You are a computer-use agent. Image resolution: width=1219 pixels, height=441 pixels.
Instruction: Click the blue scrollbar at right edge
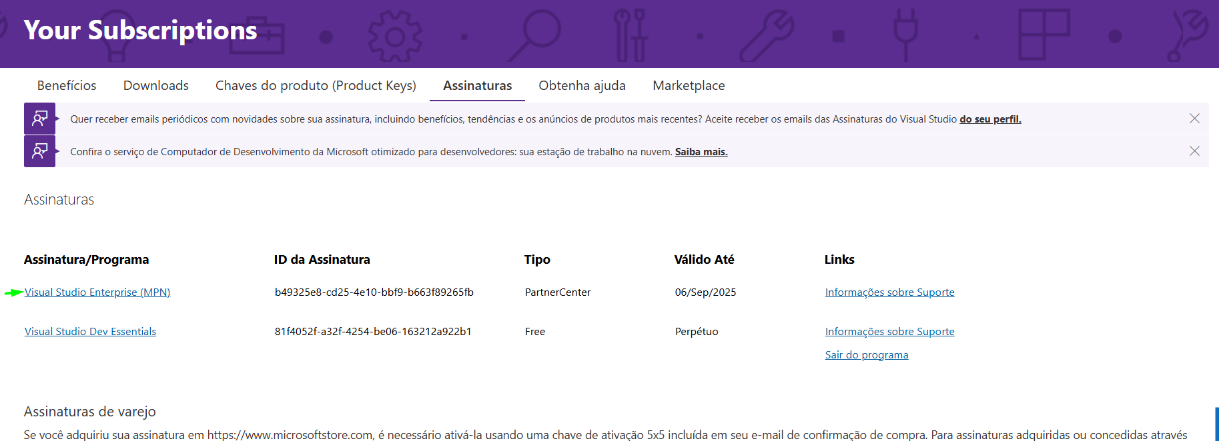[x=1217, y=424]
